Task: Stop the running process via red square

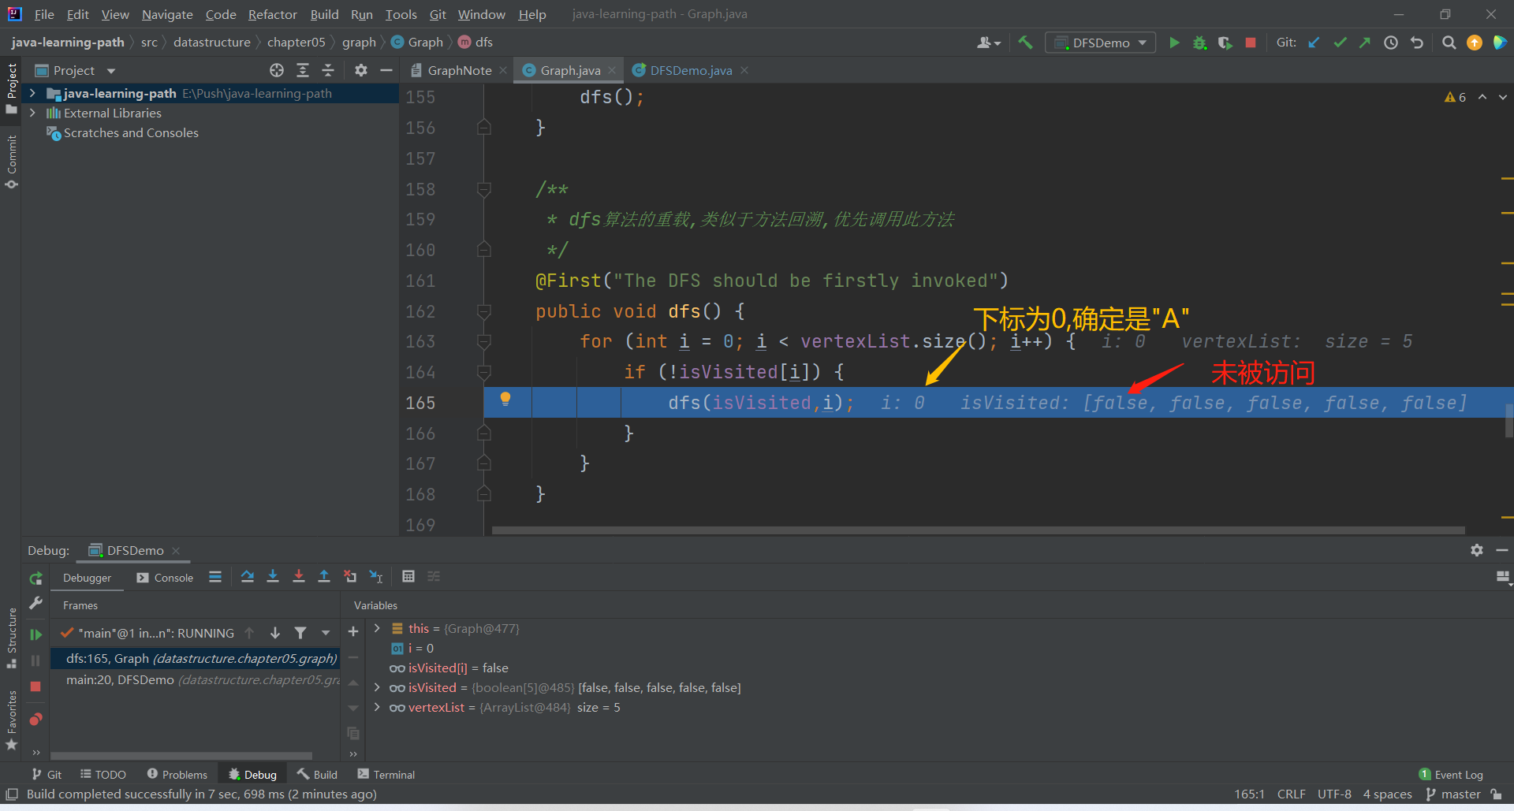Action: [x=1251, y=43]
